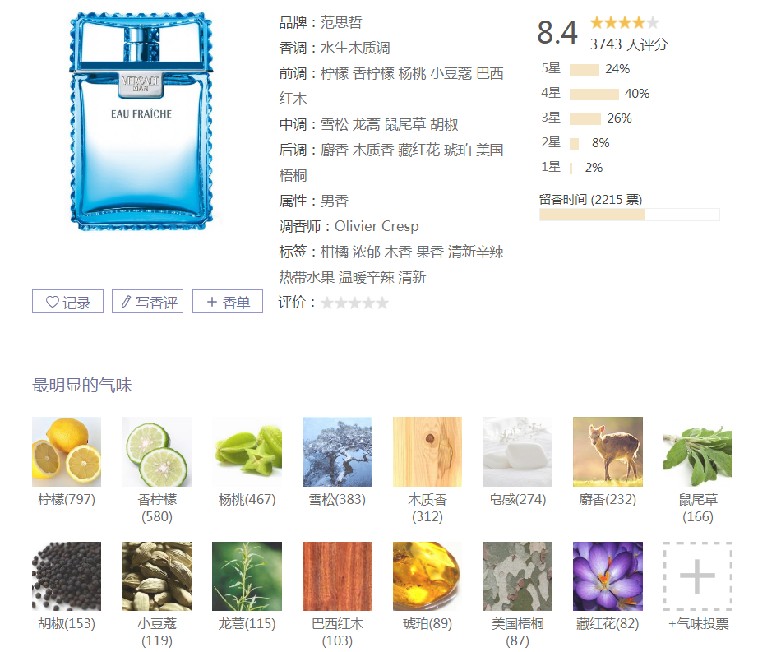The width and height of the screenshot is (781, 652).
Task: Select the 香柠檬 bergamot scent image
Action: click(157, 451)
